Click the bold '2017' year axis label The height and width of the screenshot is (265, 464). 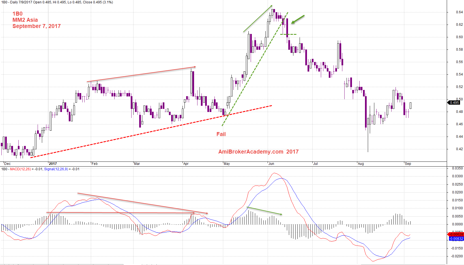coord(53,164)
